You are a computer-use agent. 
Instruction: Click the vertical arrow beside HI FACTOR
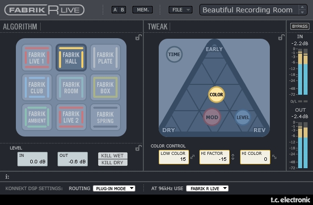click(233, 157)
